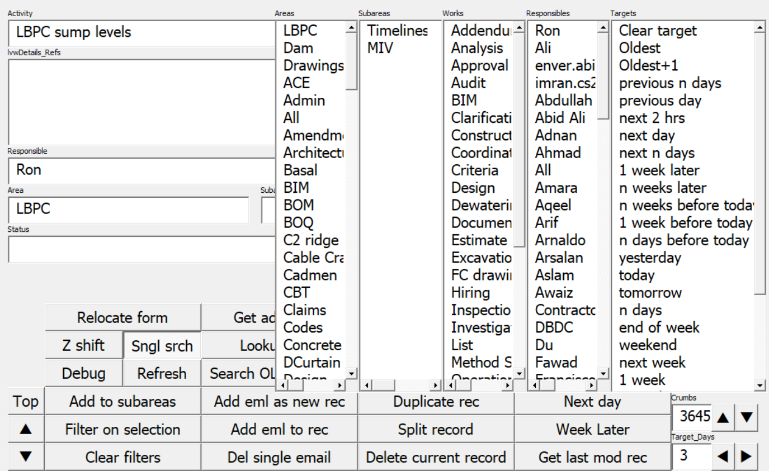Toggle Debug mode button
This screenshot has width=769, height=471.
(83, 373)
